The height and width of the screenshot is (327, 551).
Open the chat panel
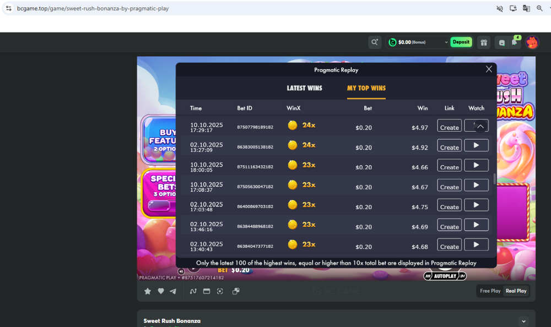coord(501,42)
